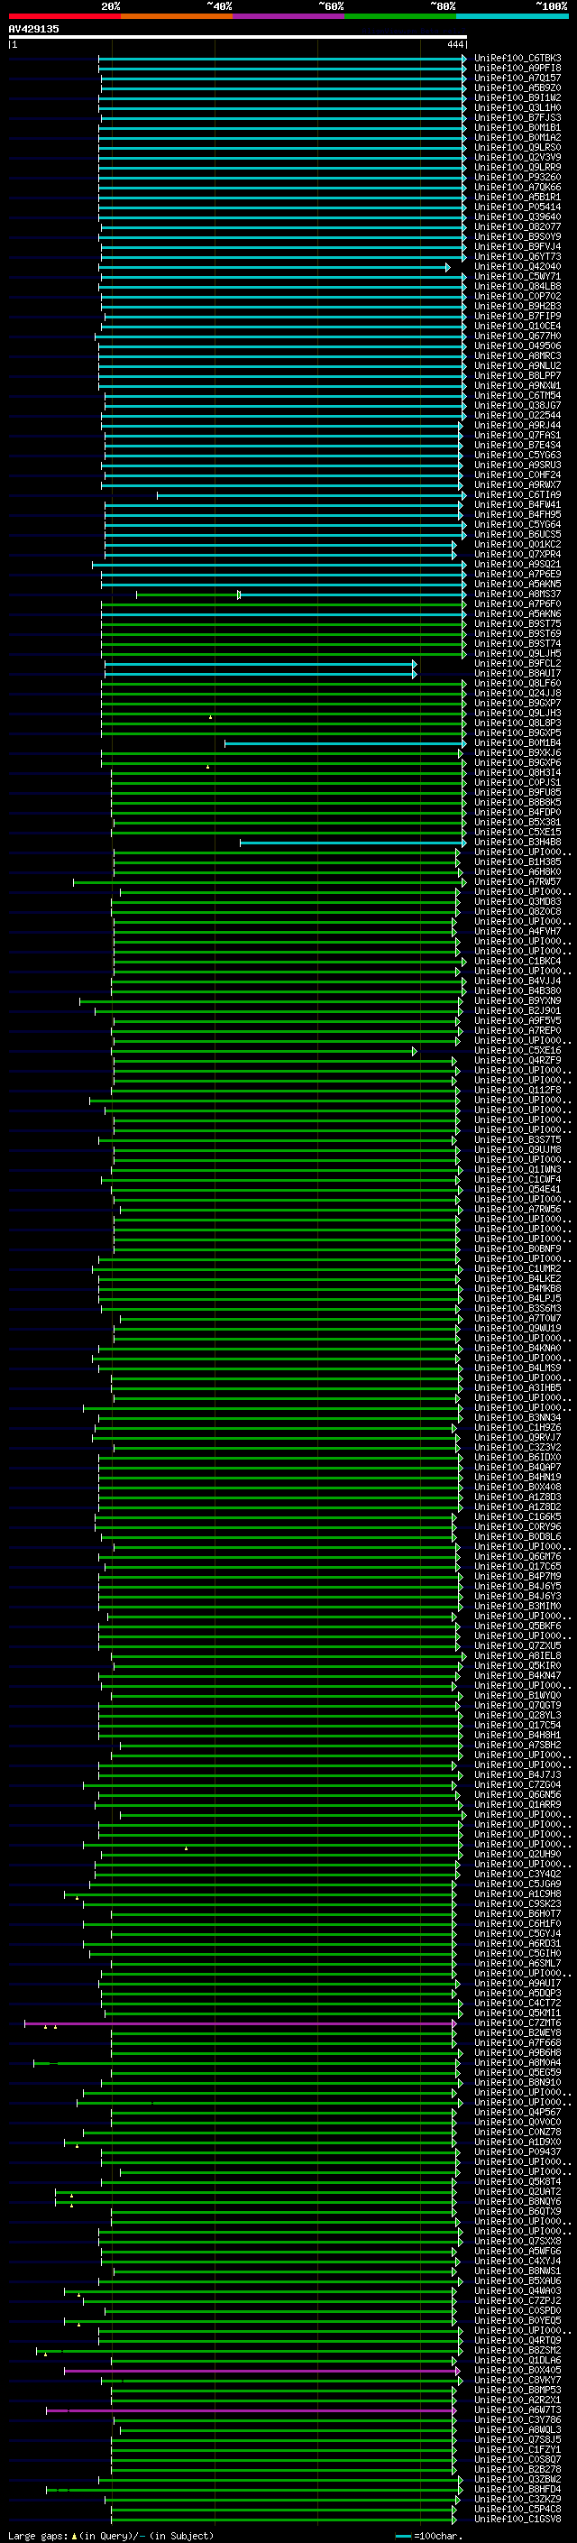Click the cyan ~100% identity legend segment
577x2543 pixels.
click(513, 16)
